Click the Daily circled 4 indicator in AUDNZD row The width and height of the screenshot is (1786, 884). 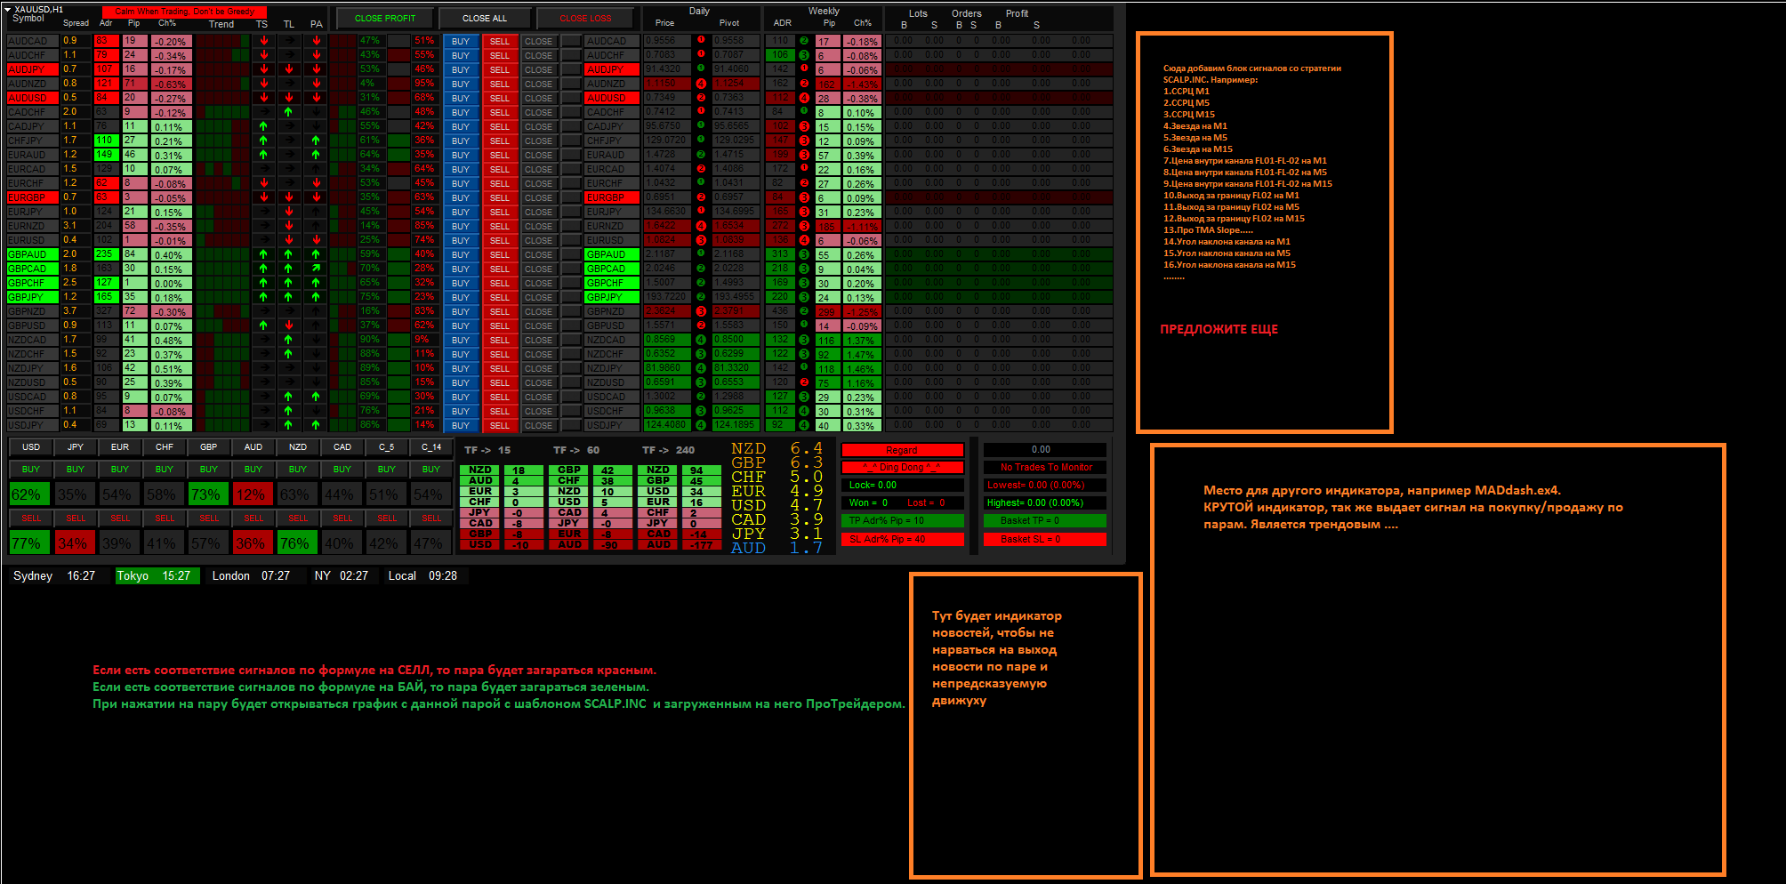click(x=701, y=84)
